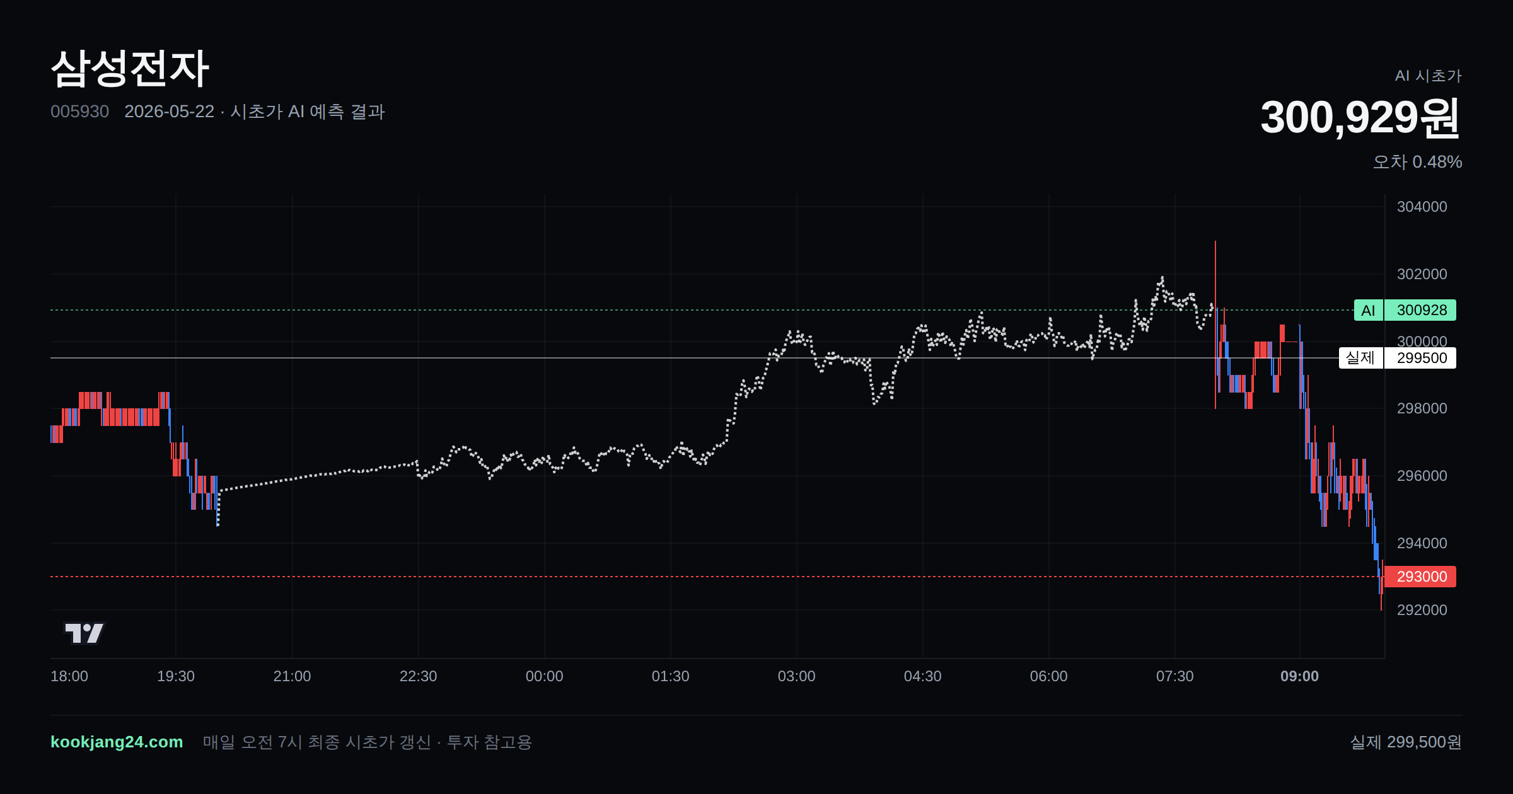The height and width of the screenshot is (794, 1513).
Task: Click the 00:00 time axis label
Action: point(544,676)
